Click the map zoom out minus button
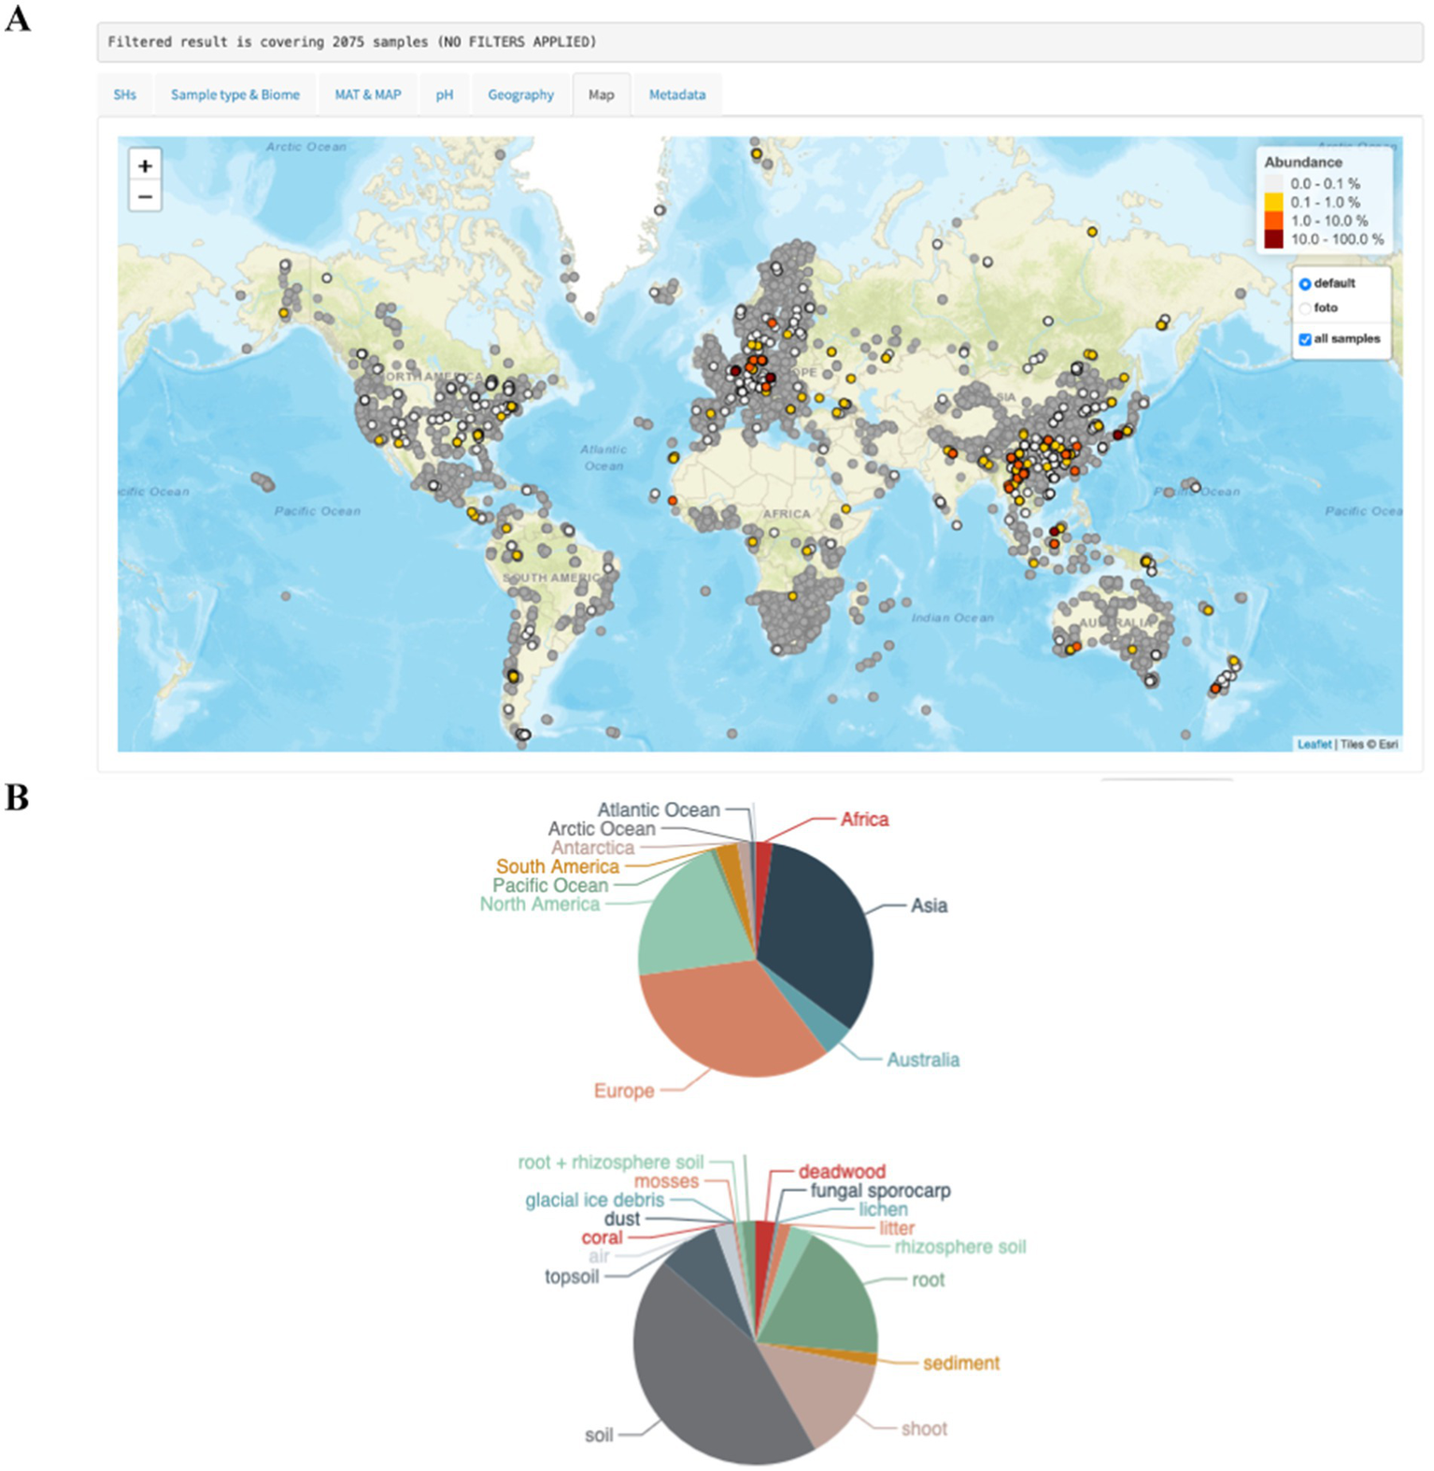This screenshot has width=1434, height=1471. click(145, 197)
